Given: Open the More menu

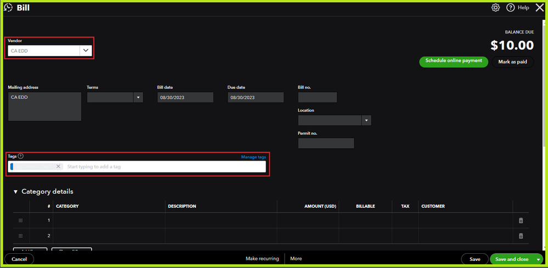Looking at the screenshot, I should coord(296,259).
